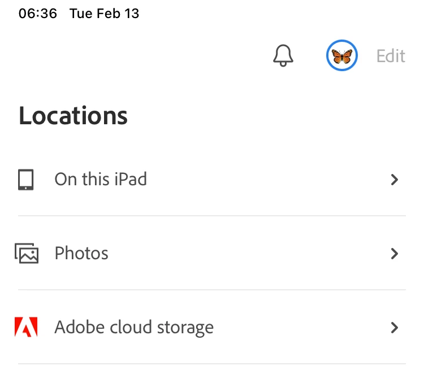Image resolution: width=424 pixels, height=379 pixels.
Task: Click empty space in the Photos row
Action: (249, 254)
